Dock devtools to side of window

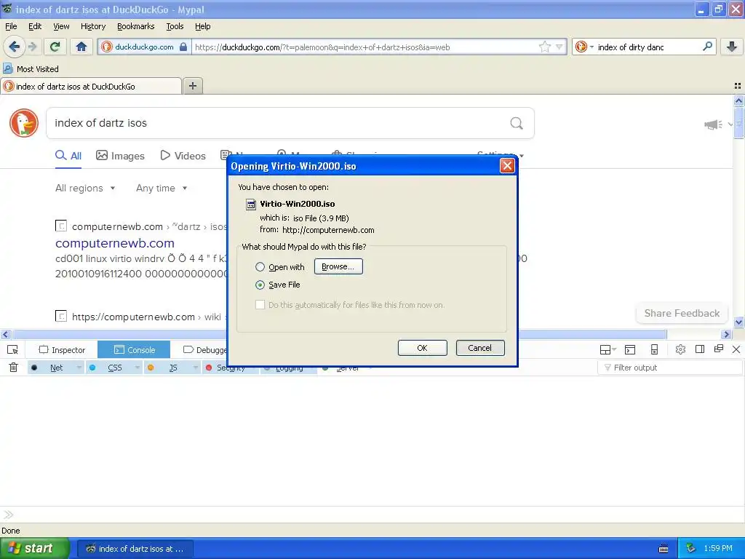[x=699, y=349]
